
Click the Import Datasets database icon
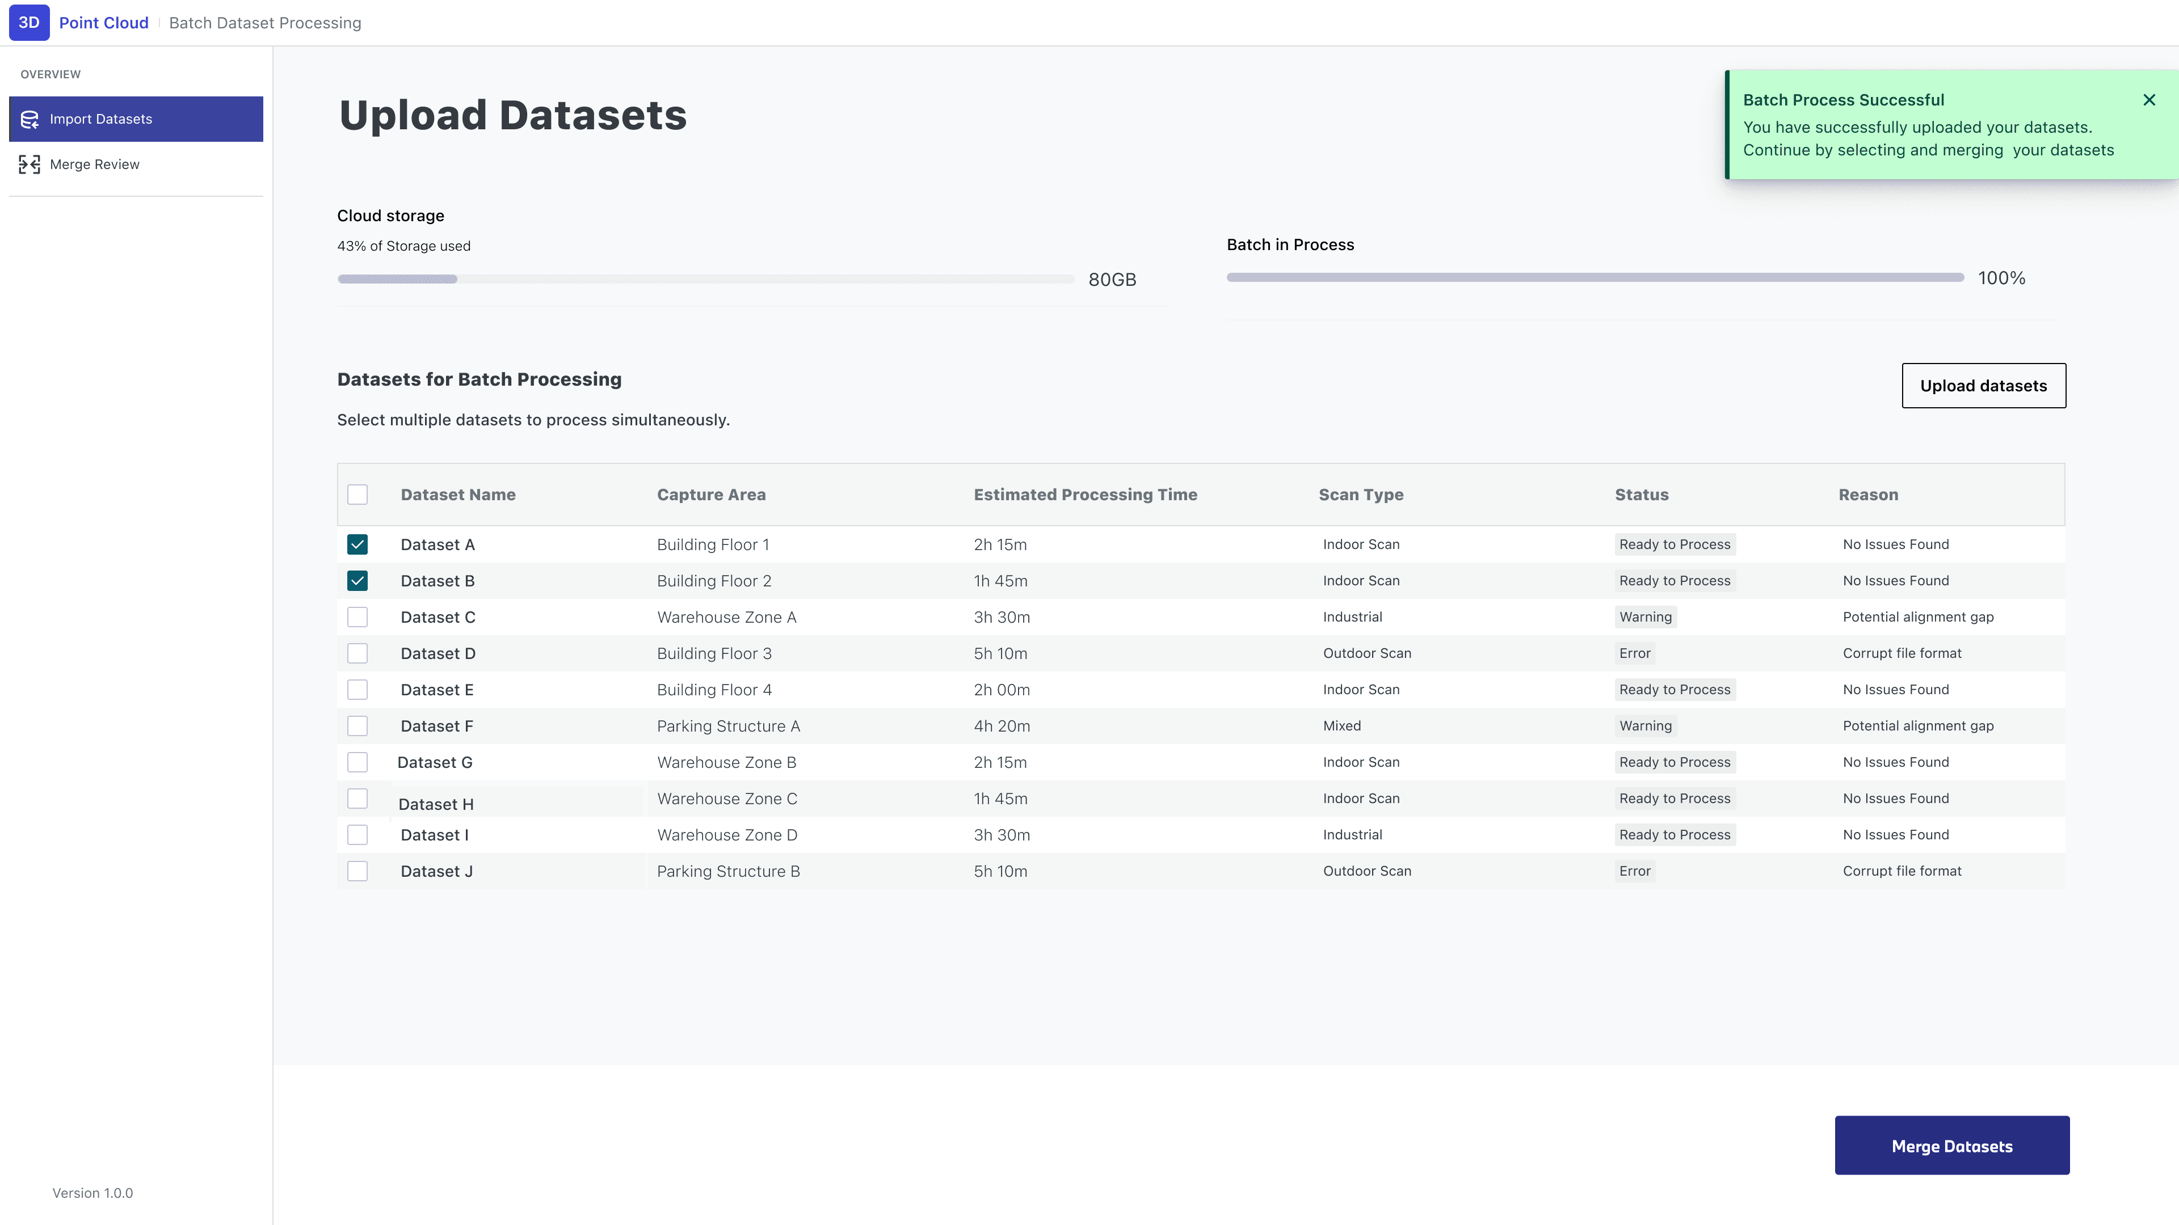[30, 119]
